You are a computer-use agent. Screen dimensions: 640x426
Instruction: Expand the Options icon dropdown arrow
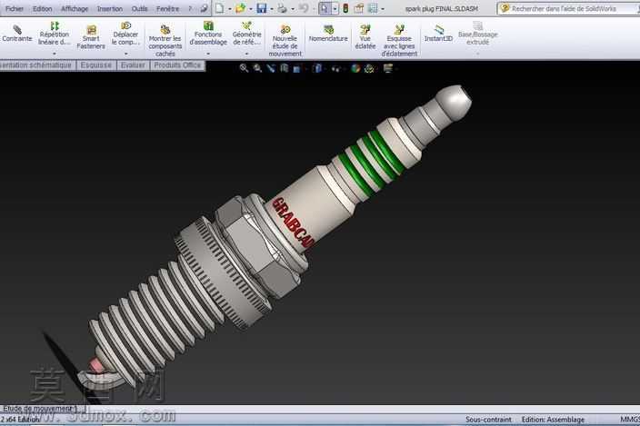pyautogui.click(x=383, y=9)
